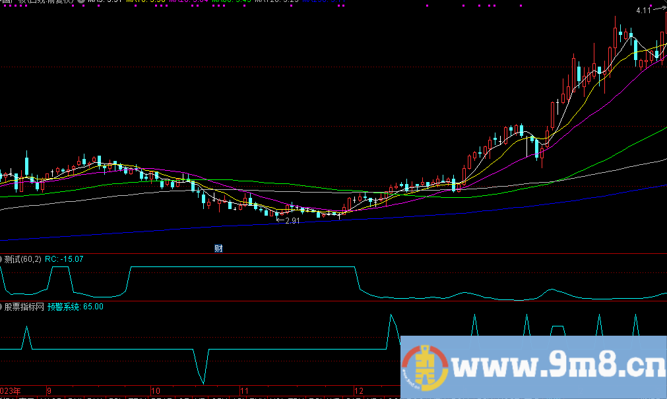Click the 023年 year label on time axis
Image resolution: width=667 pixels, height=399 pixels.
tap(11, 390)
